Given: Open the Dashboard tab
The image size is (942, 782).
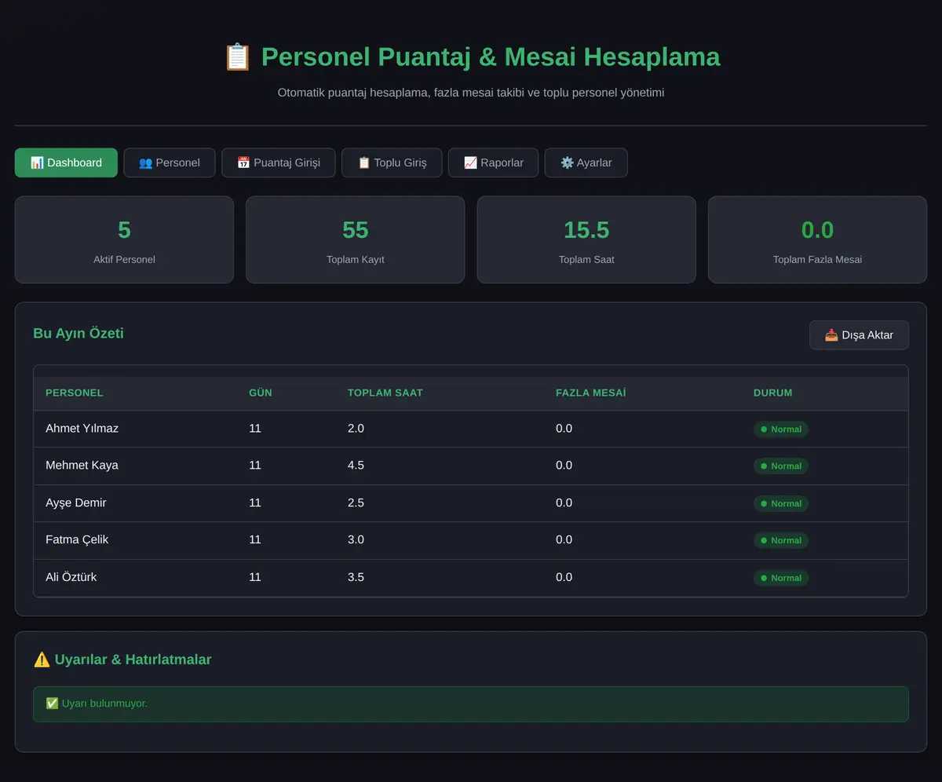Looking at the screenshot, I should (66, 163).
